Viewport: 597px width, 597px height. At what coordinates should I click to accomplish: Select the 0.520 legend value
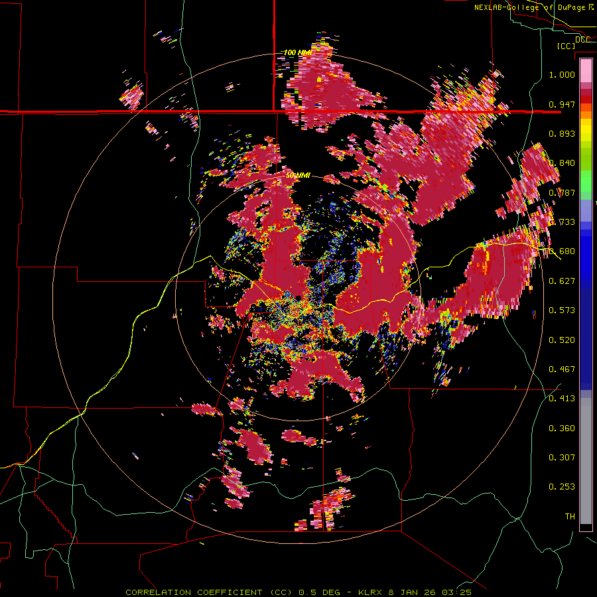pyautogui.click(x=562, y=340)
